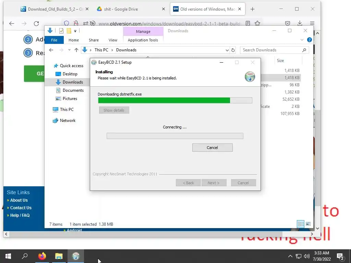
Task: Open Explorer help question mark icon
Action: [x=310, y=40]
